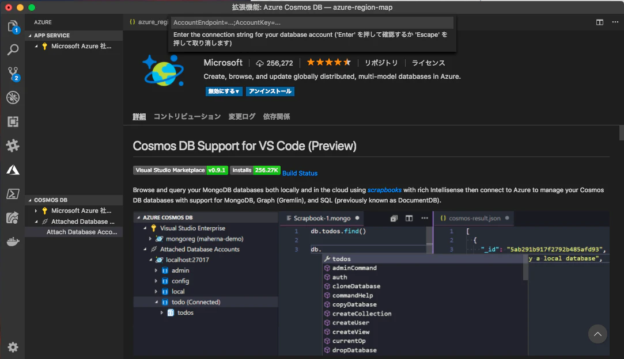Open the Docker whale icon
The image size is (624, 359).
[x=13, y=241]
